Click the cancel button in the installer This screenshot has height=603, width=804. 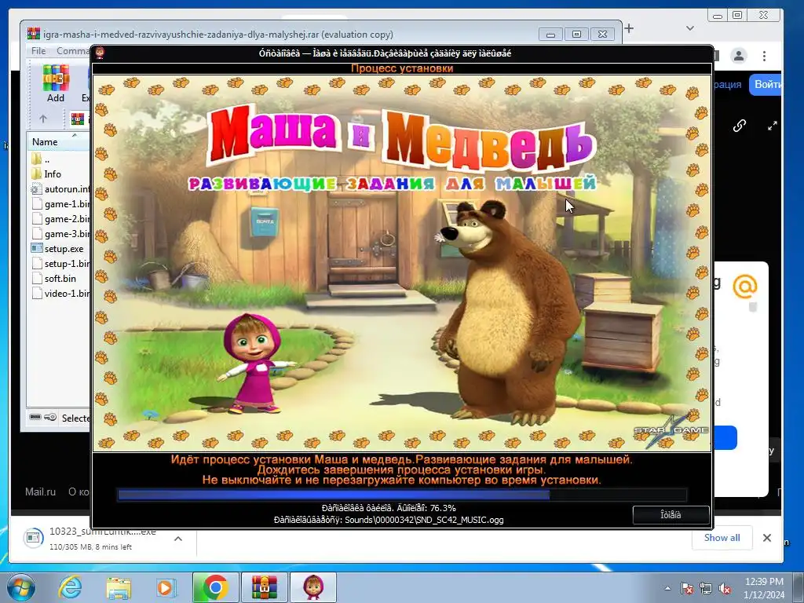(671, 515)
